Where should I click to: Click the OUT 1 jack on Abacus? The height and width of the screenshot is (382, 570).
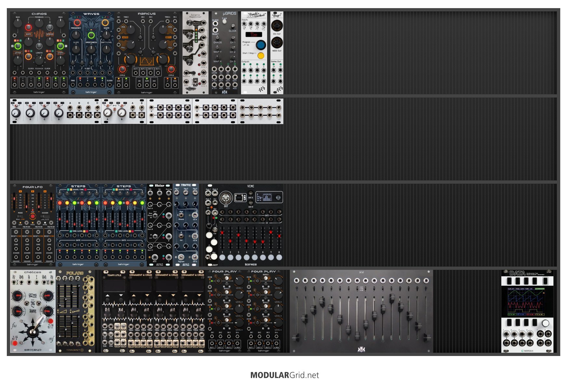point(136,73)
